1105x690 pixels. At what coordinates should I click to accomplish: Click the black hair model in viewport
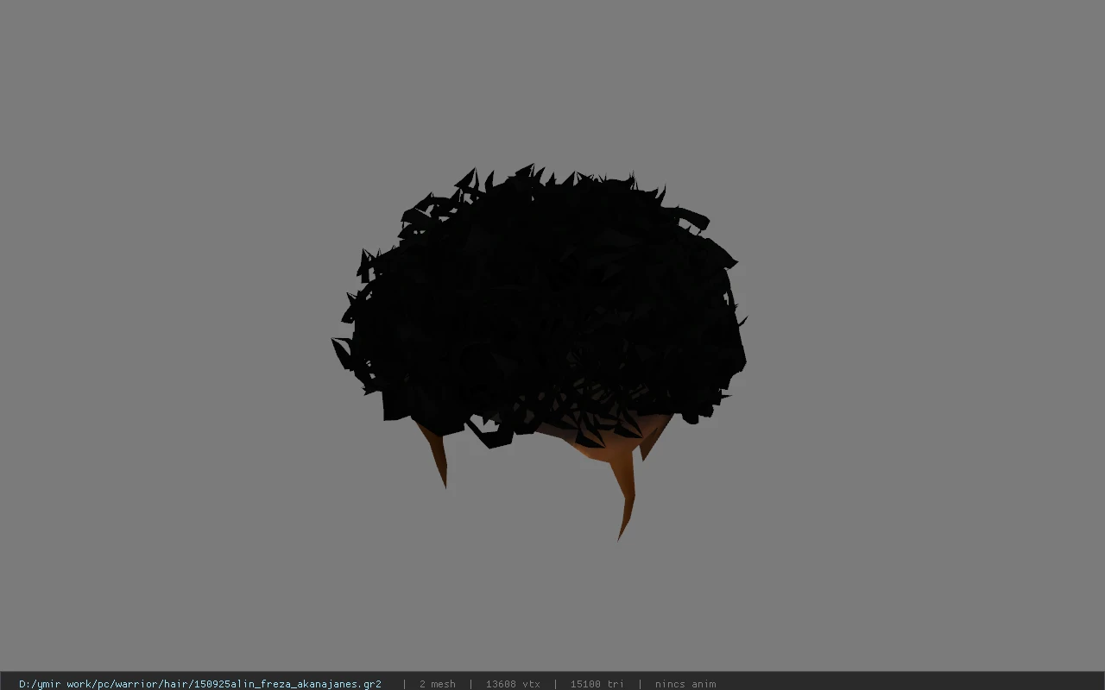pos(540,306)
